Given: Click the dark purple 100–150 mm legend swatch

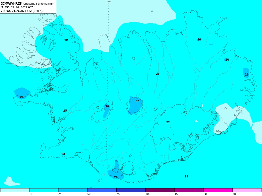Looking at the screenshot, I should click(160, 190).
